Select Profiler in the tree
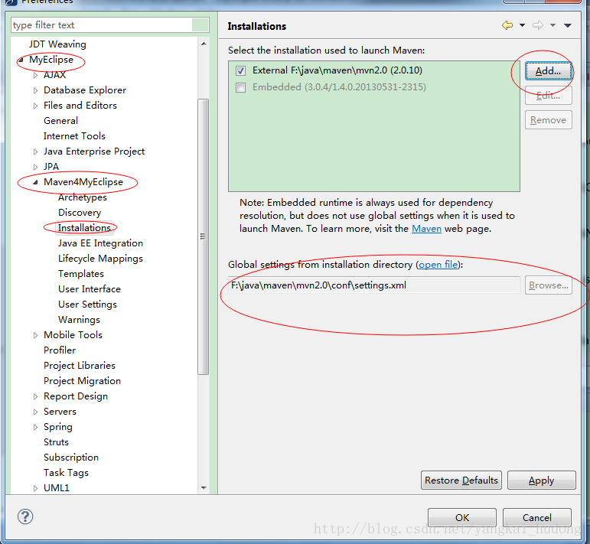This screenshot has width=590, height=544. [60, 350]
